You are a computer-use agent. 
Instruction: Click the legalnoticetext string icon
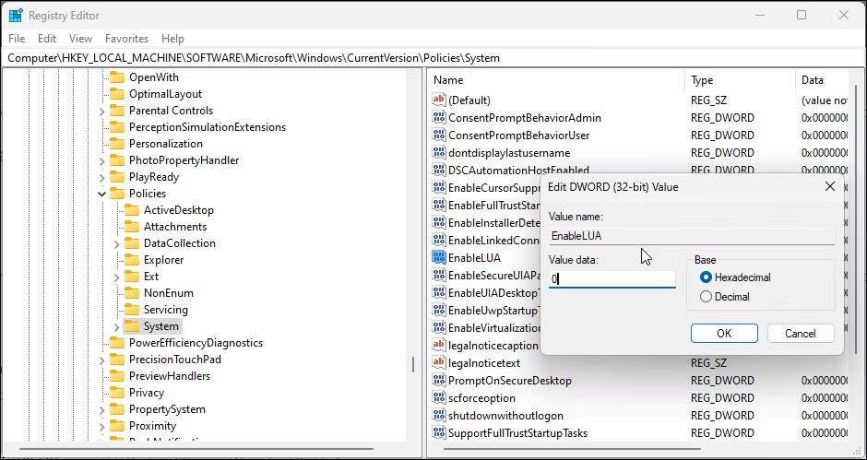tap(438, 362)
